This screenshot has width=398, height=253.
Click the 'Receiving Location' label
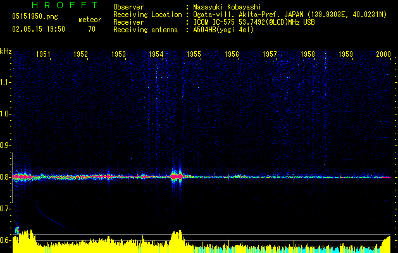pyautogui.click(x=147, y=15)
